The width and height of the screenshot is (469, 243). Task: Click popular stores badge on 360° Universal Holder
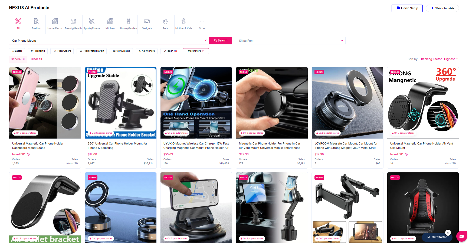[x=101, y=133]
